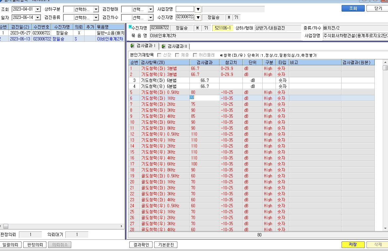Check the 허리둘레 checkbox
Image resolution: width=388 pixels, height=251 pixels.
point(195,55)
